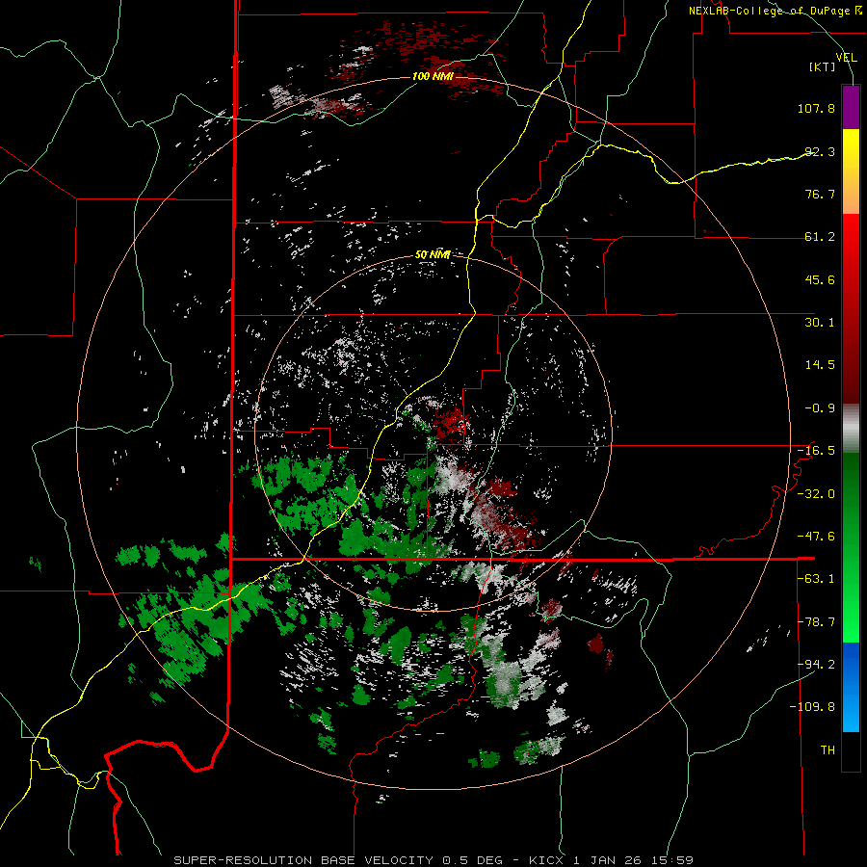867x867 pixels.
Task: Click the -47.6 velocity scale value
Action: [816, 537]
